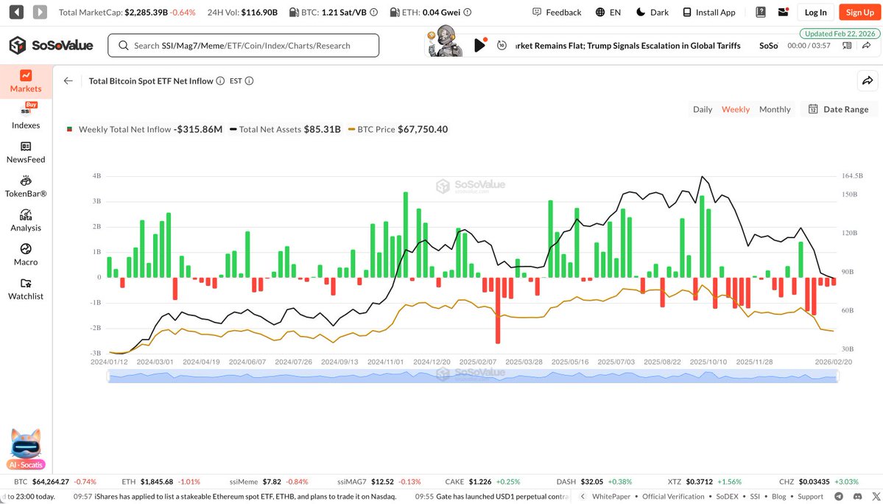Open the Date Range picker
The image size is (883, 504).
839,109
